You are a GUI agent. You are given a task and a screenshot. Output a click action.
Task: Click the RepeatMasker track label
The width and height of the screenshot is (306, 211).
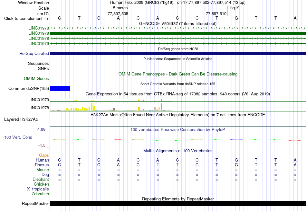(x=35, y=203)
